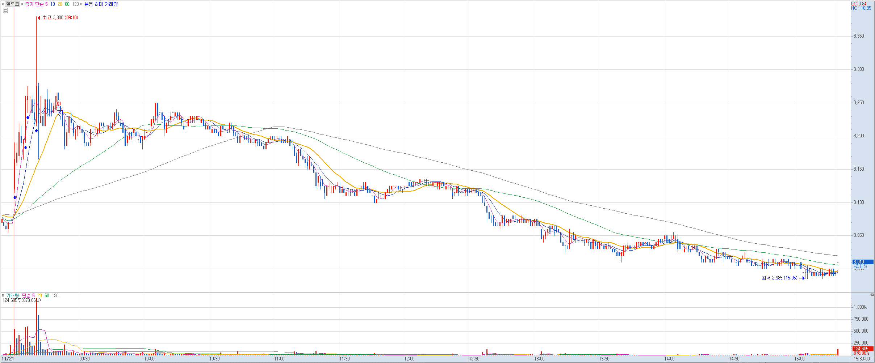The width and height of the screenshot is (875, 363).
Task: Click the 최고 3,380 (09:10) high annotation
Action: 58,18
